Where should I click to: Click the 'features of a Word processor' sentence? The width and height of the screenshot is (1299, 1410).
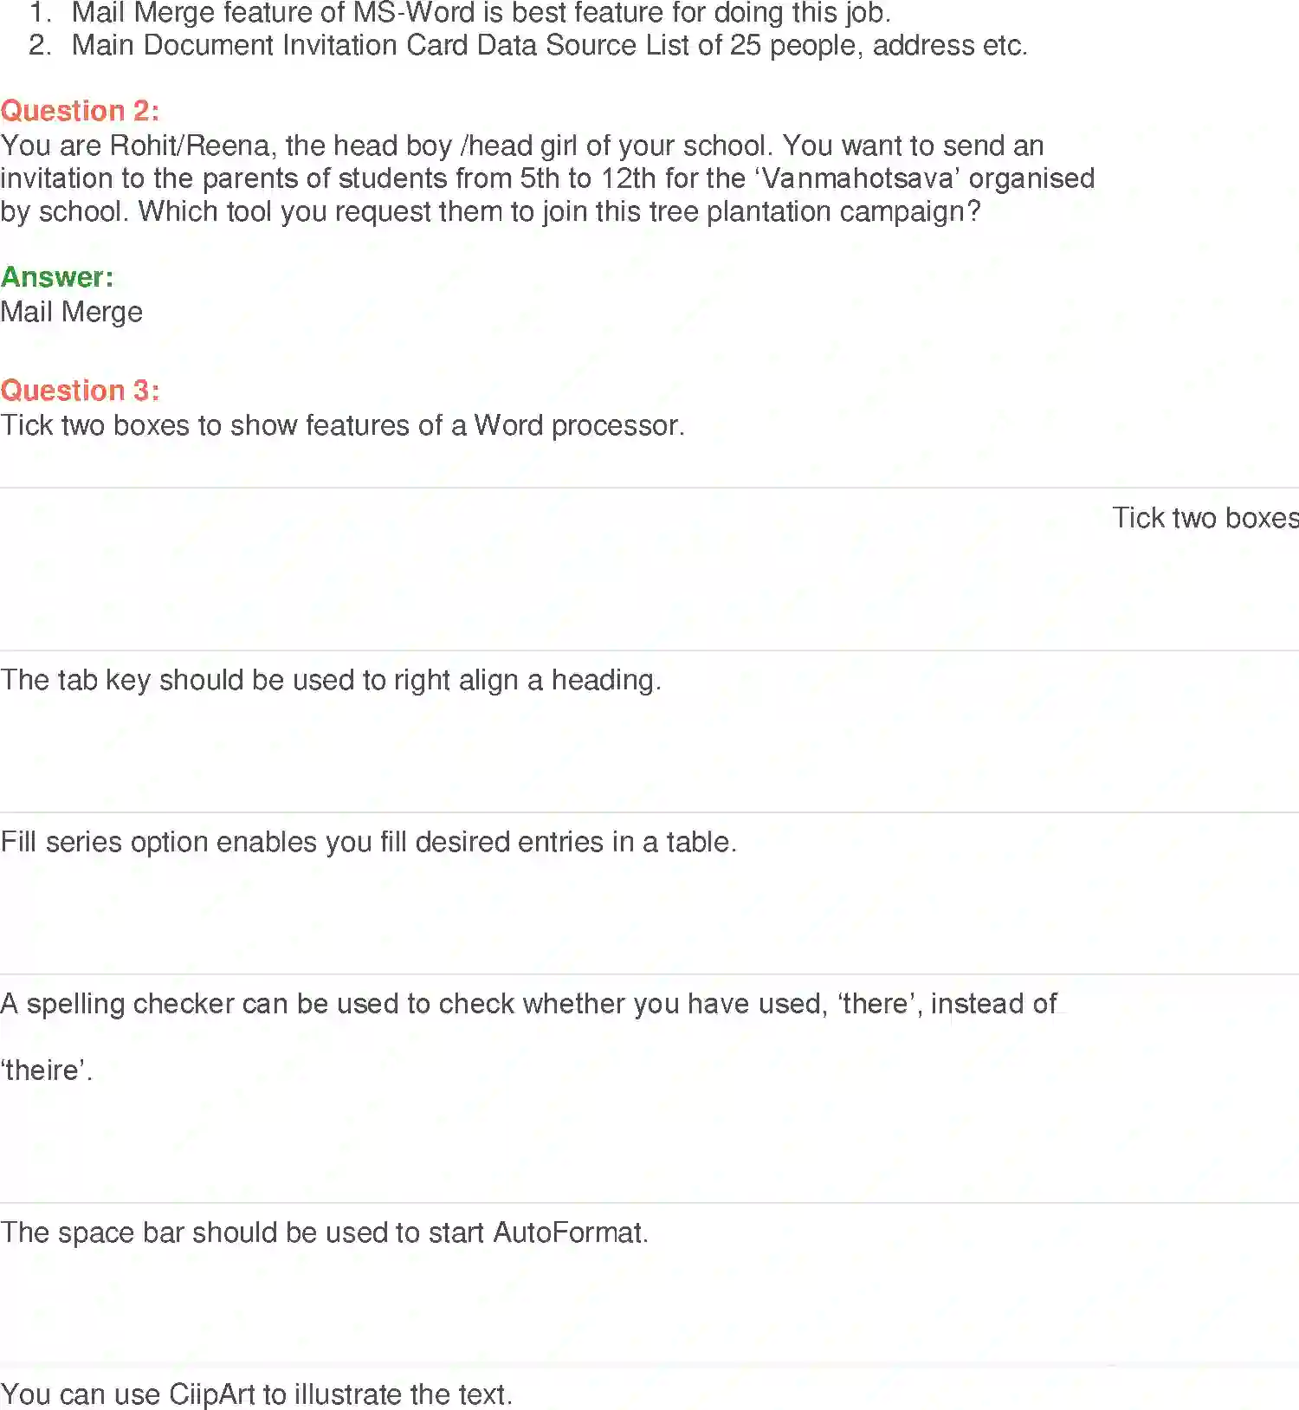click(x=342, y=425)
